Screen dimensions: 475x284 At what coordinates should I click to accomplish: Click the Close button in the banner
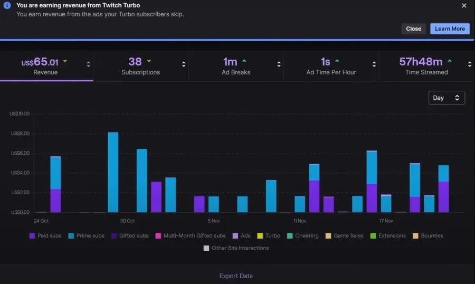click(x=413, y=29)
